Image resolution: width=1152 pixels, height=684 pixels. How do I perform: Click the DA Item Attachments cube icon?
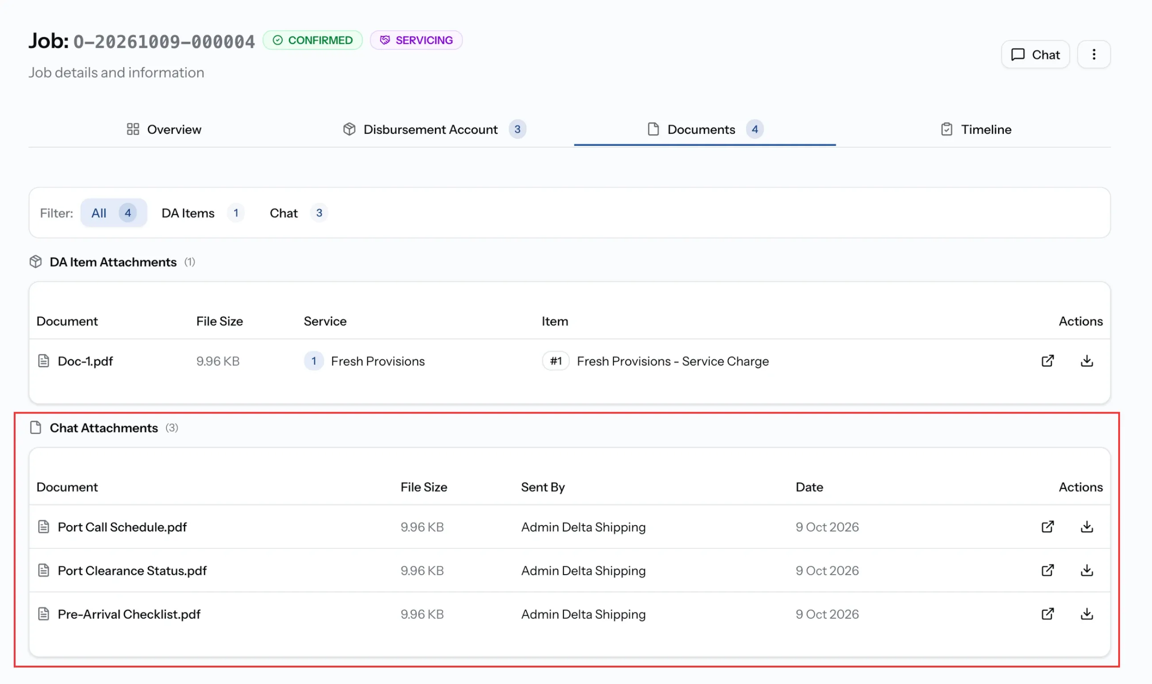[36, 262]
